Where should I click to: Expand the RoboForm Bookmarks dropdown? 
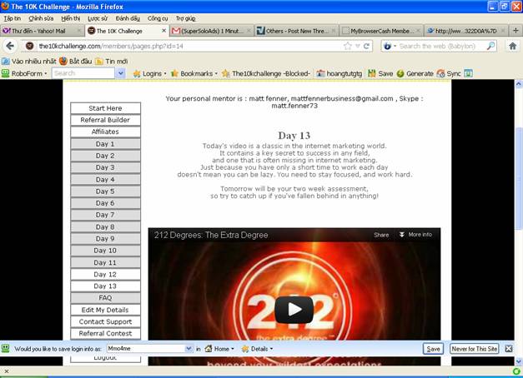tap(197, 73)
